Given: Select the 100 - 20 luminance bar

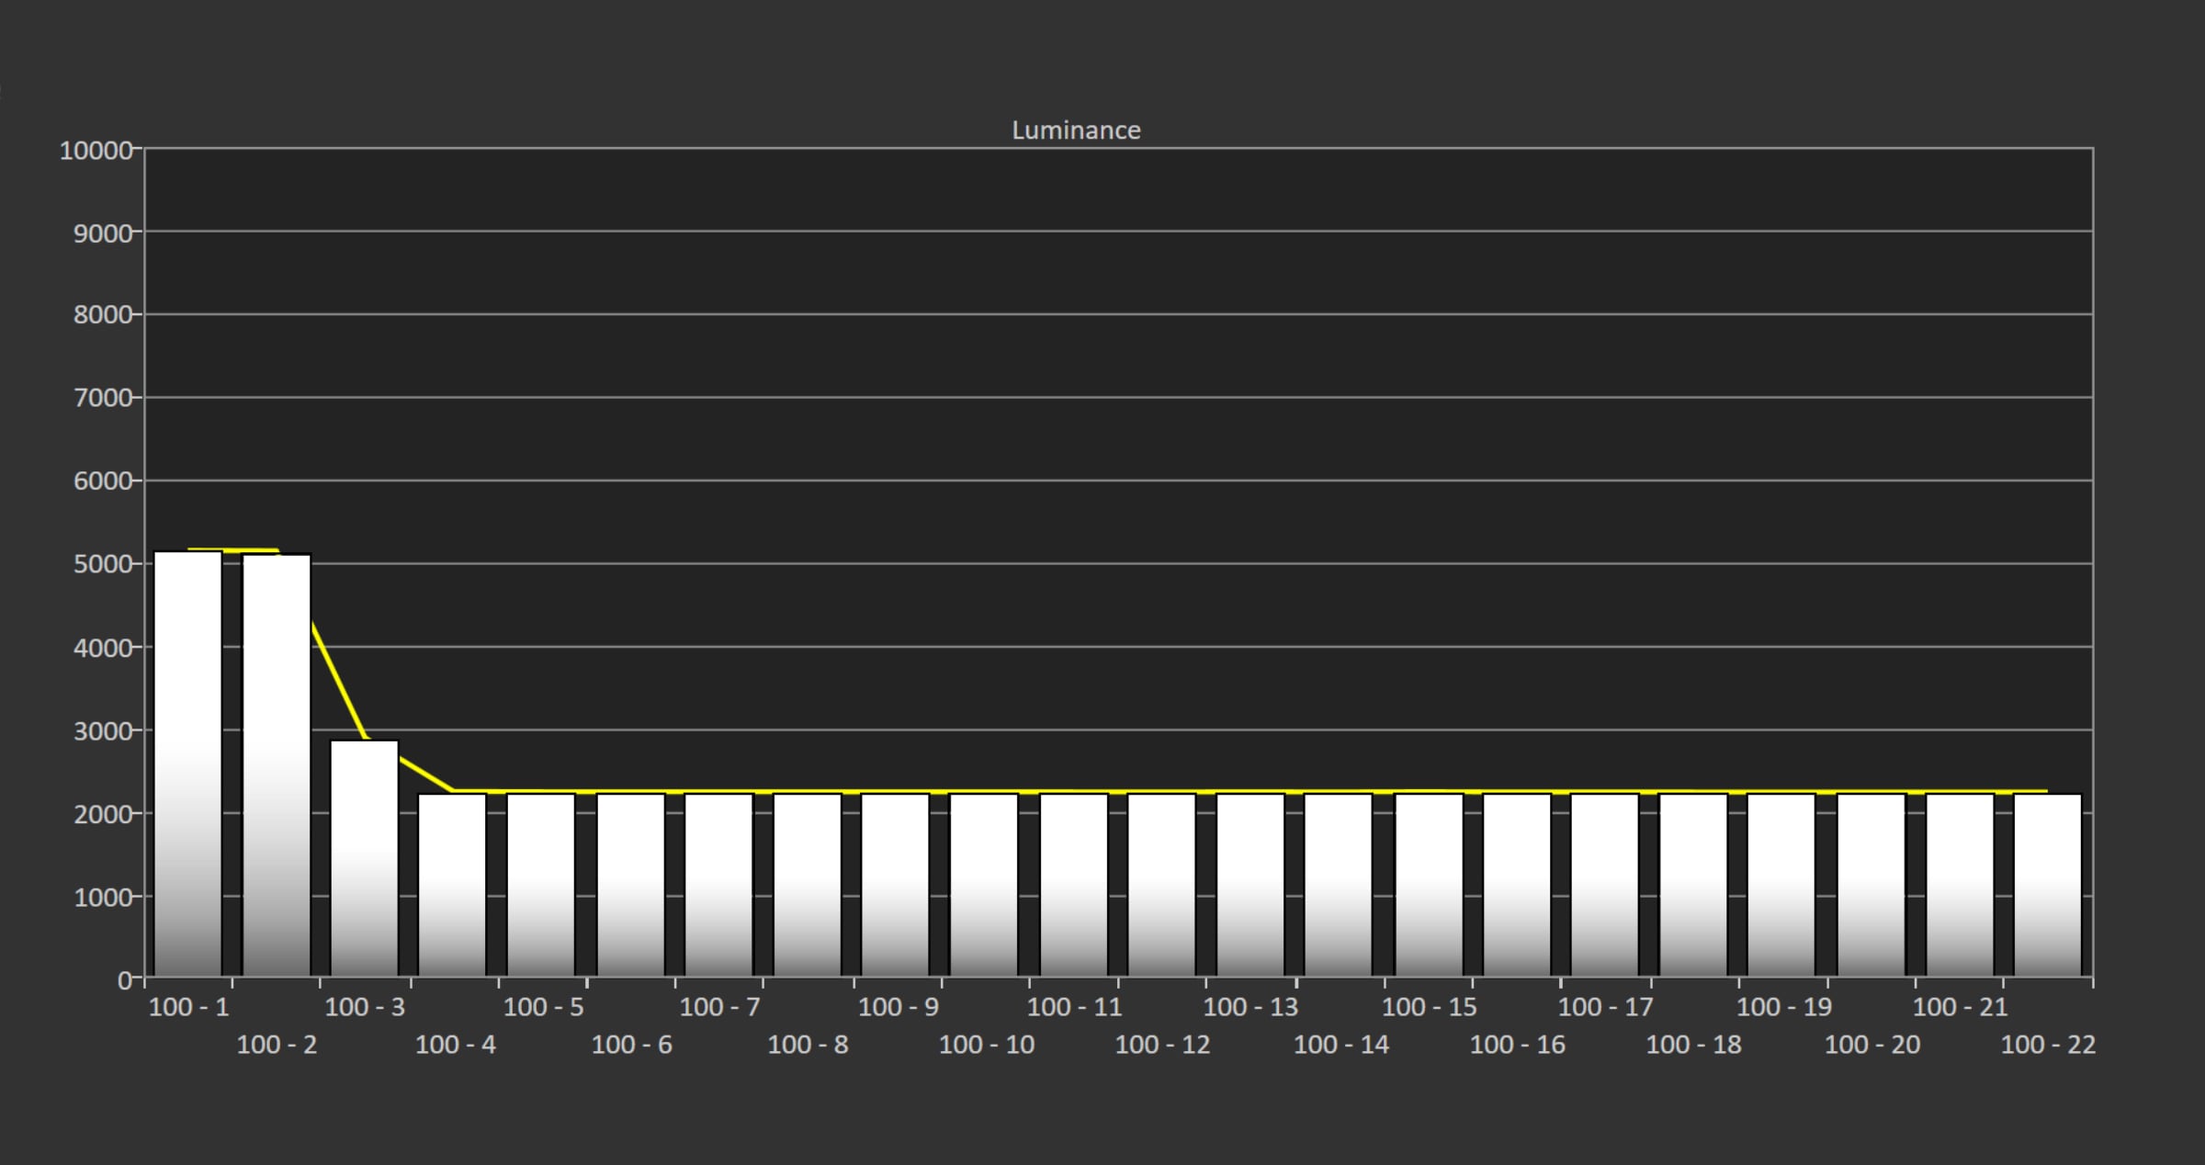Looking at the screenshot, I should pyautogui.click(x=1871, y=885).
